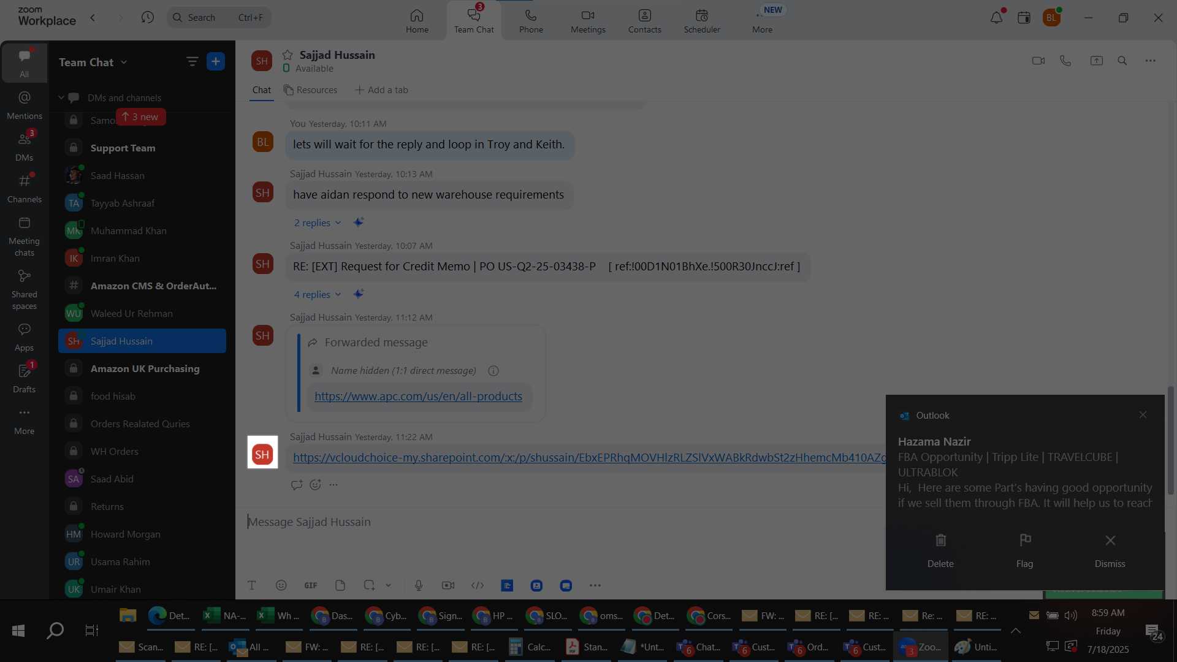The width and height of the screenshot is (1177, 662).
Task: Expand the 4 replies thread
Action: click(x=317, y=294)
